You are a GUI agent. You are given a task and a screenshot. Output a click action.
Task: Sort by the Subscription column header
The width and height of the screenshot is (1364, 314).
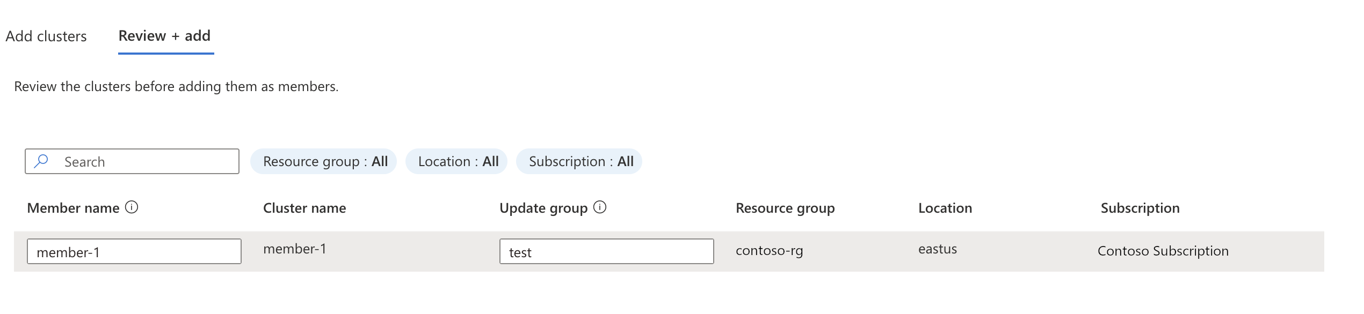point(1140,208)
